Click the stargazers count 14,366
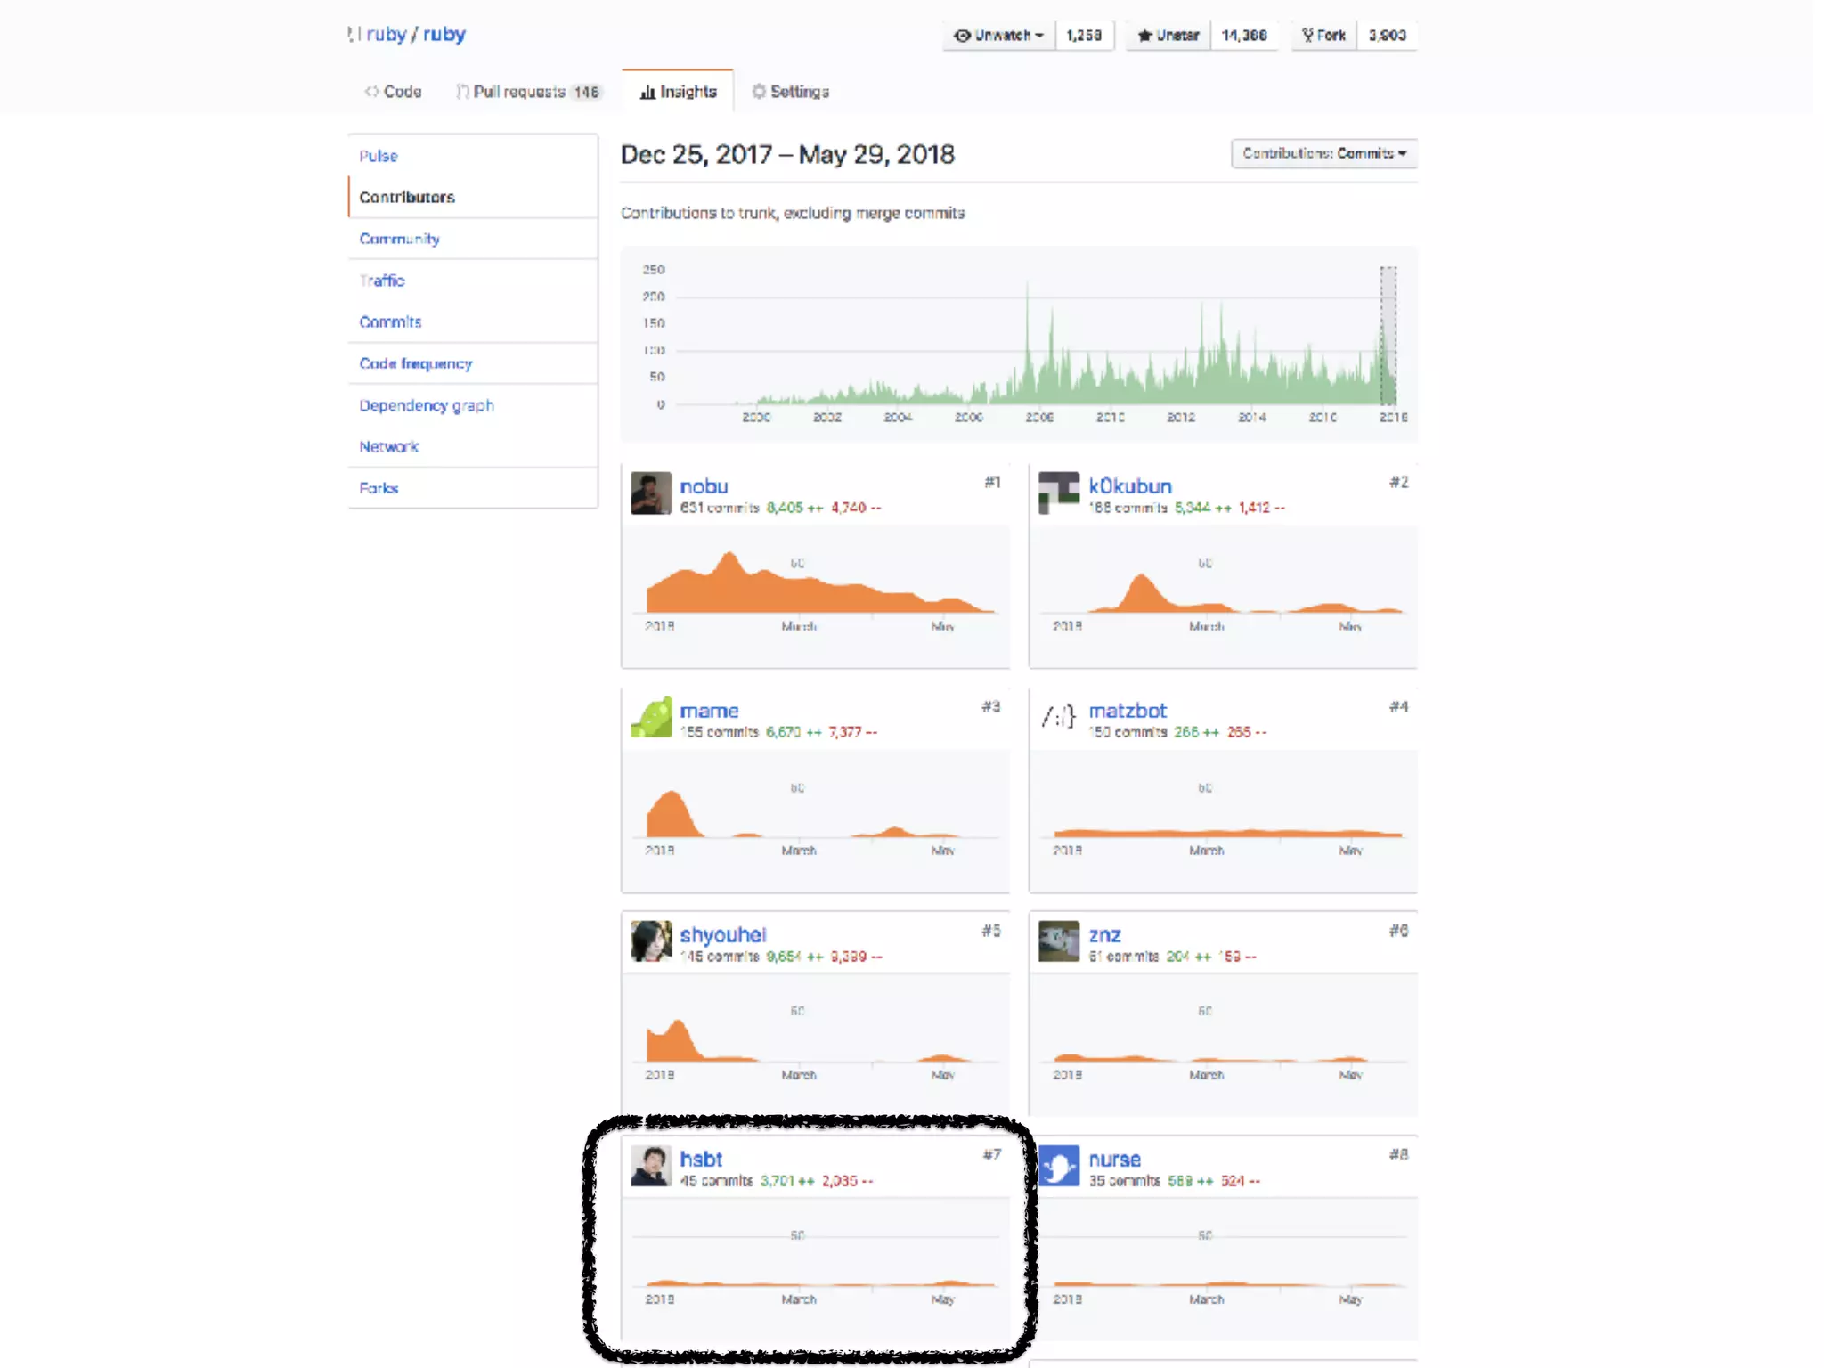Image resolution: width=1824 pixels, height=1368 pixels. pyautogui.click(x=1244, y=36)
